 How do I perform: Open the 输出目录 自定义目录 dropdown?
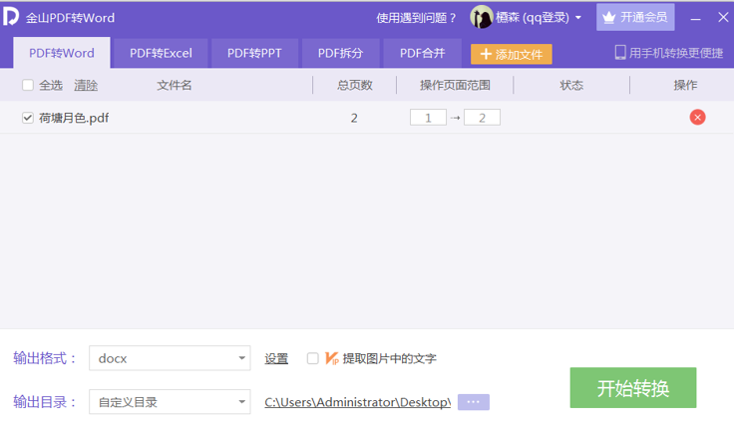170,402
